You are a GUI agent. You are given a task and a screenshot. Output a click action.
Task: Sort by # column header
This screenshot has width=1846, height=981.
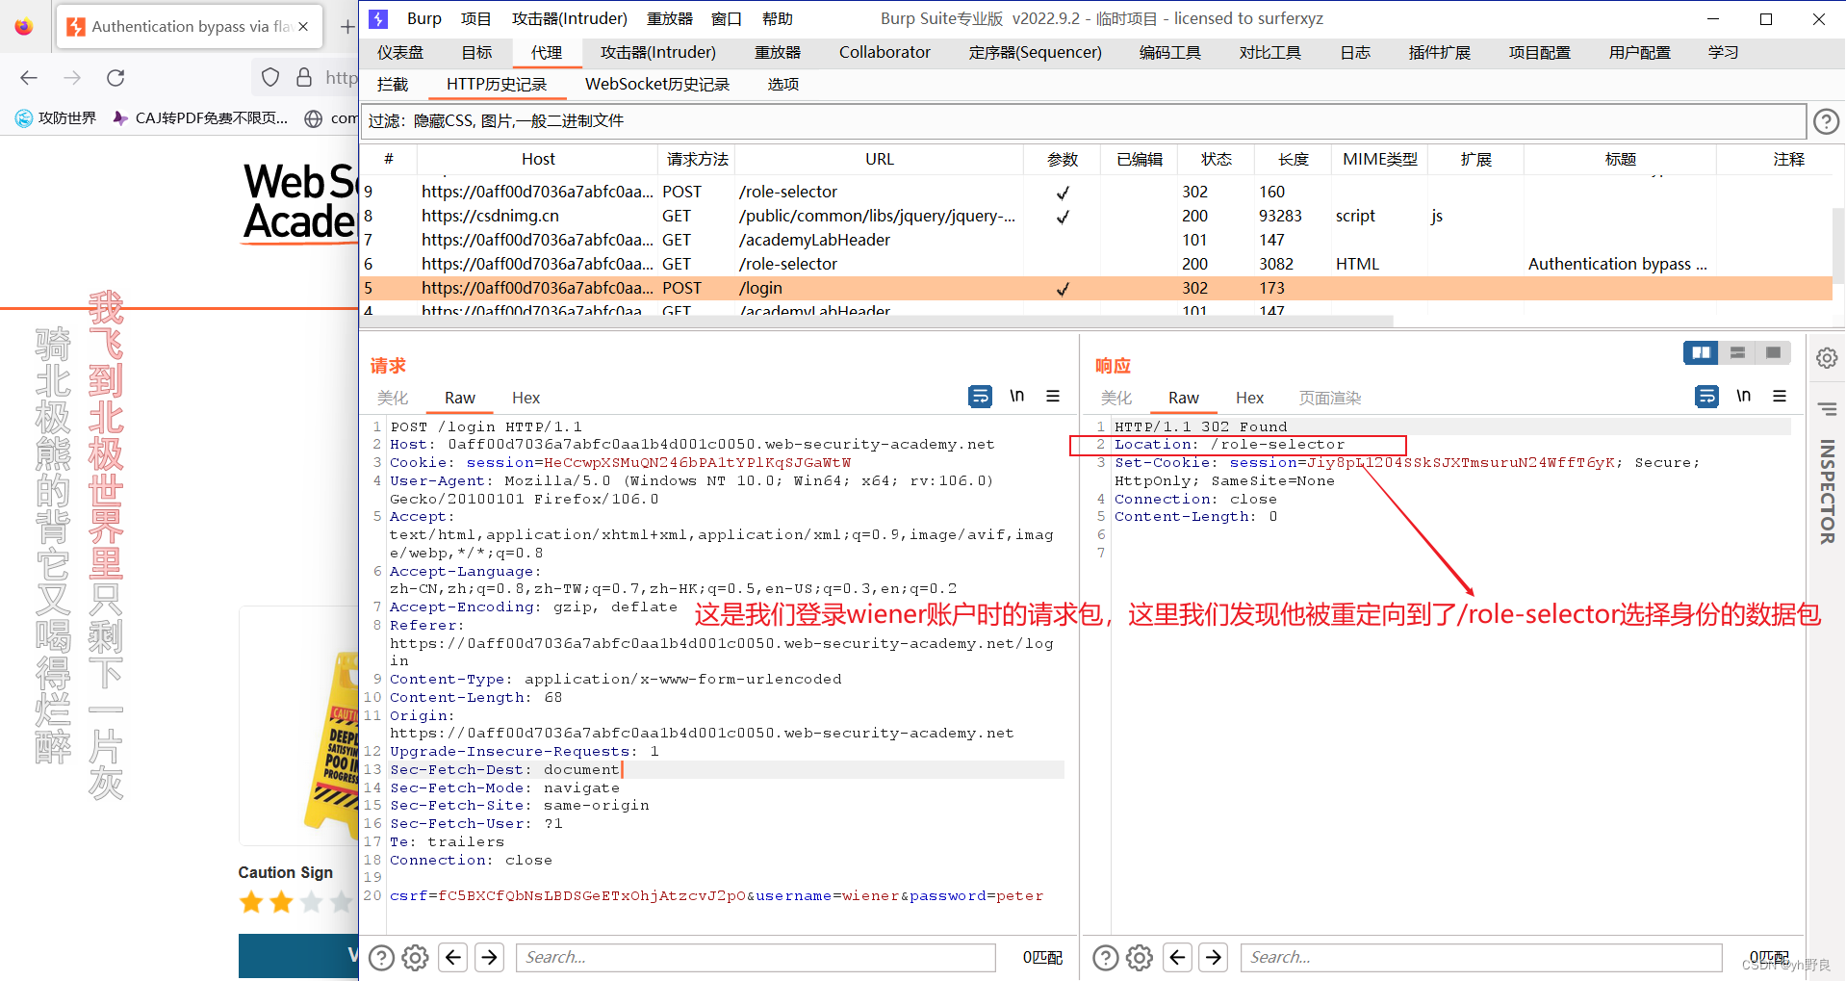click(388, 159)
